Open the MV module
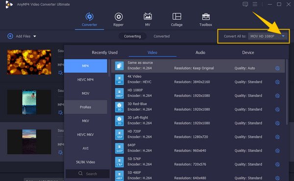This screenshot has height=181, width=294. [x=147, y=20]
